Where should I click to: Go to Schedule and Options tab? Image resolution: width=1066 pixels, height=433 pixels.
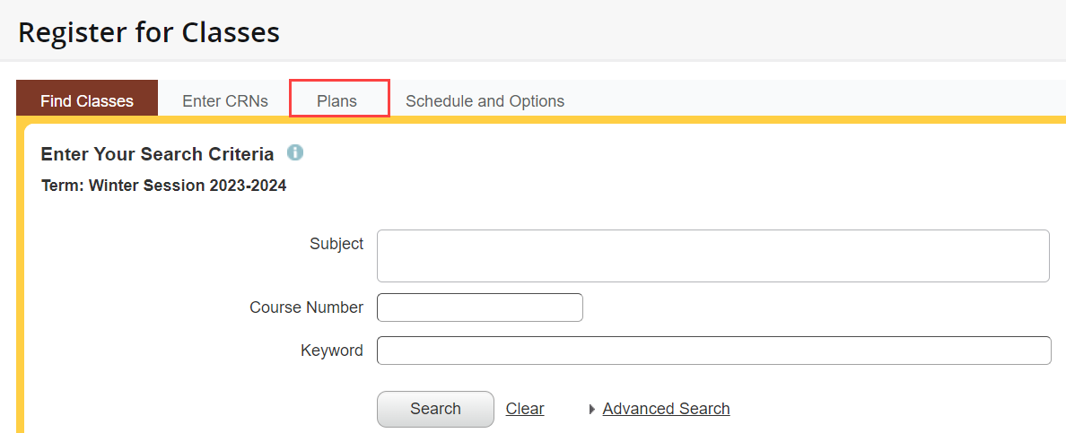[x=485, y=101]
